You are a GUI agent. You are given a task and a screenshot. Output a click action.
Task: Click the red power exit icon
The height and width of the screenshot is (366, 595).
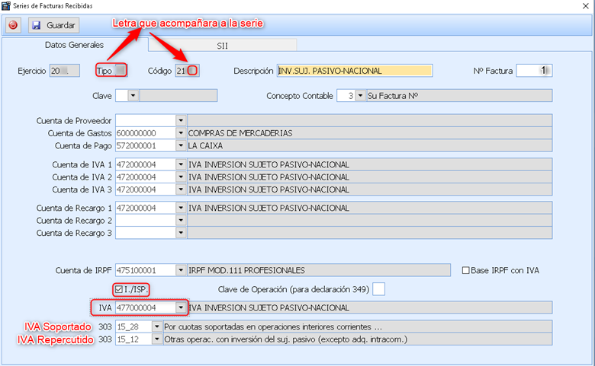click(x=13, y=25)
